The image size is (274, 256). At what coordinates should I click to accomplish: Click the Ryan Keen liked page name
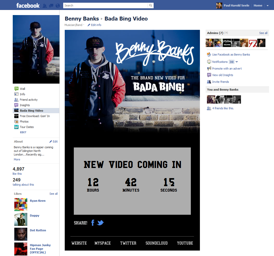[x=38, y=201]
